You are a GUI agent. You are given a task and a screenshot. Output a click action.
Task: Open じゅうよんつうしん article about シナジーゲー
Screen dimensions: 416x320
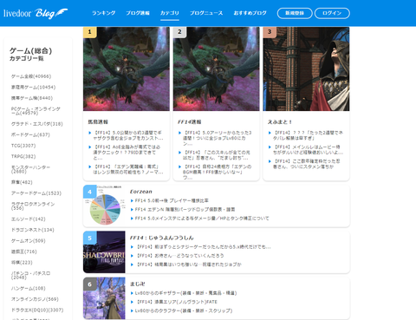point(204,247)
